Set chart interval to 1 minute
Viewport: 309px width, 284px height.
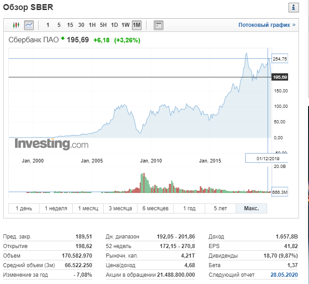(48, 25)
